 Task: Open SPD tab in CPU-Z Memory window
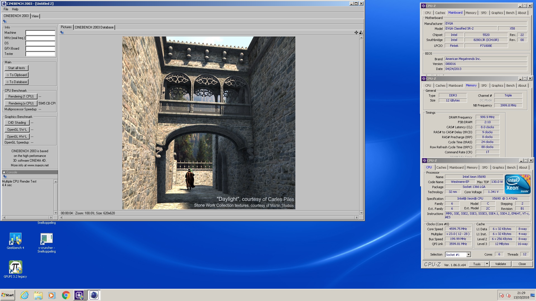(x=484, y=86)
